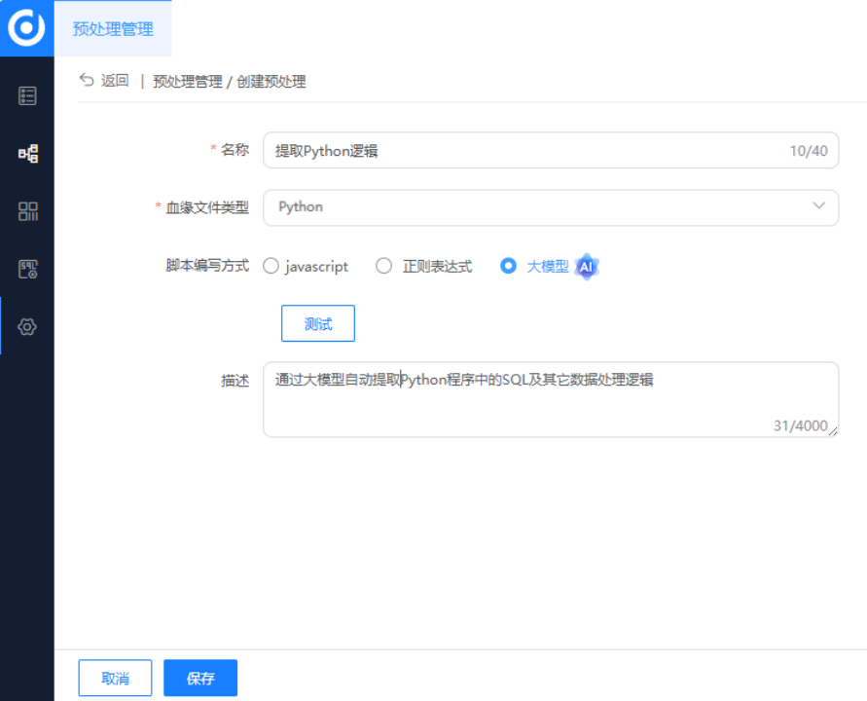This screenshot has height=701, width=867.
Task: Open the 血缘文件类型 Python dropdown
Action: coord(550,207)
